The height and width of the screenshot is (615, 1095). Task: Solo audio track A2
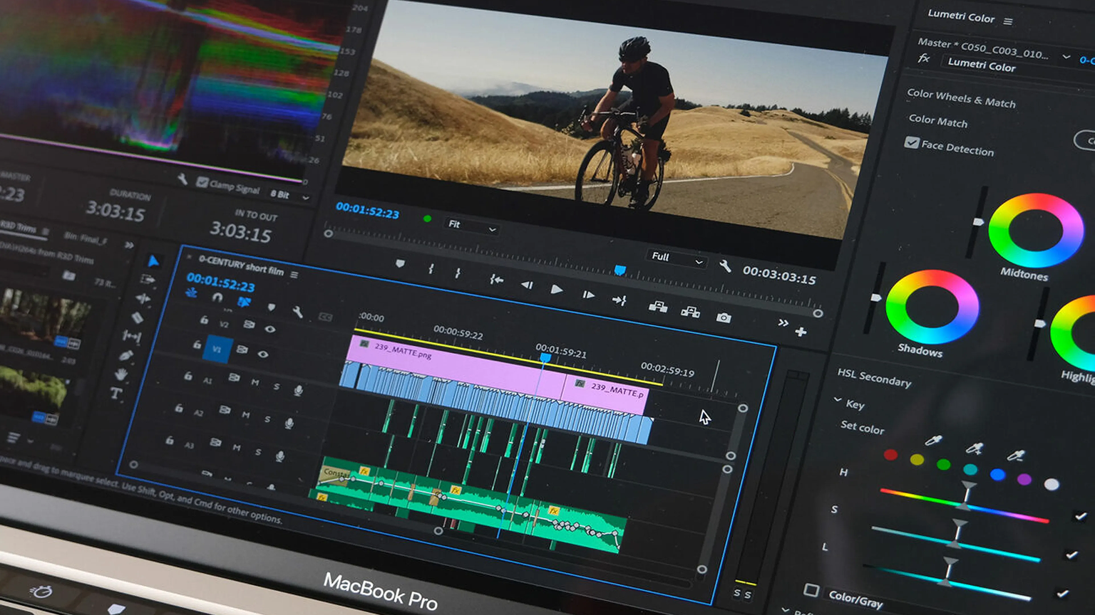coord(269,418)
